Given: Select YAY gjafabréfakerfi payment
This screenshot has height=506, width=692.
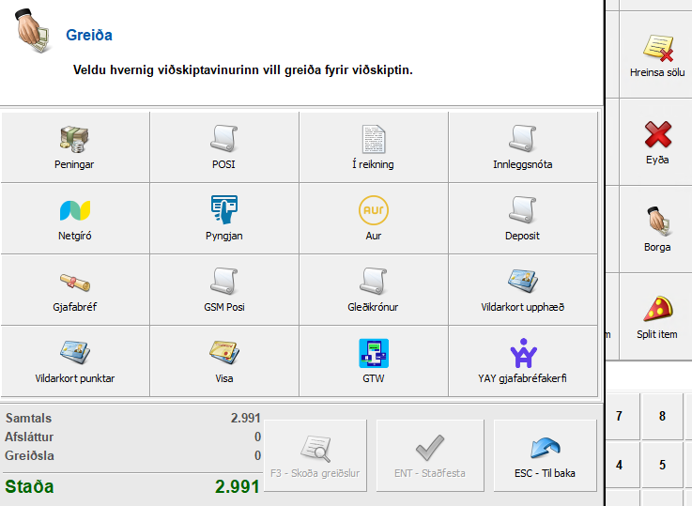Looking at the screenshot, I should pos(522,361).
